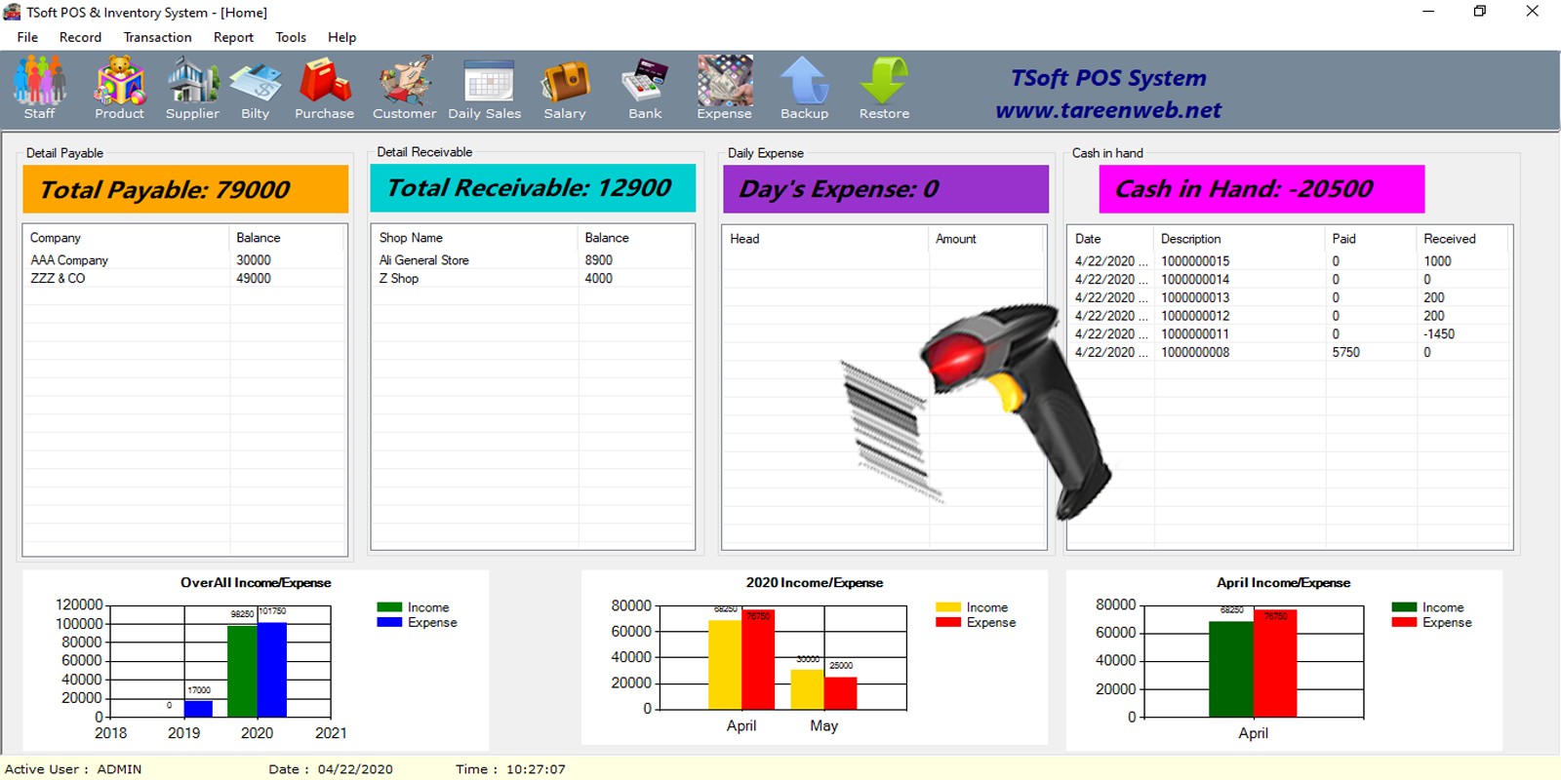Select transaction 1000000011 in Cash in hand
1561x780 pixels.
tap(1290, 334)
